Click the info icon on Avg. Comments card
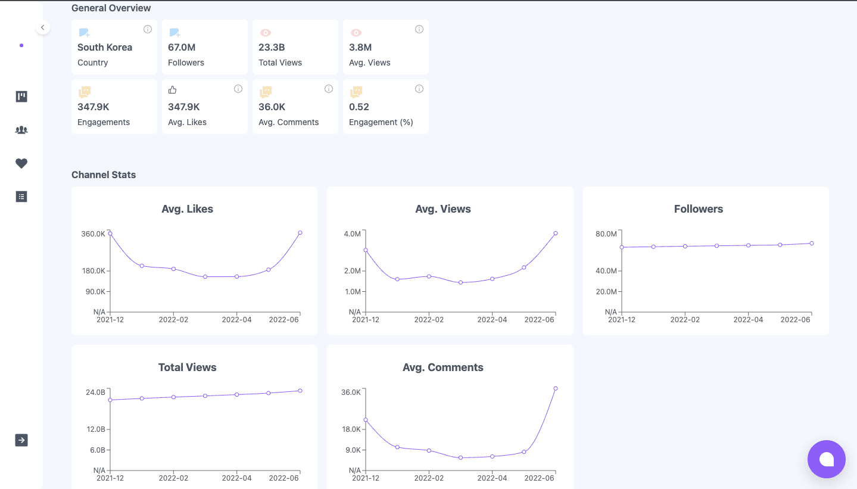Screen dimensions: 857x489 pos(329,89)
